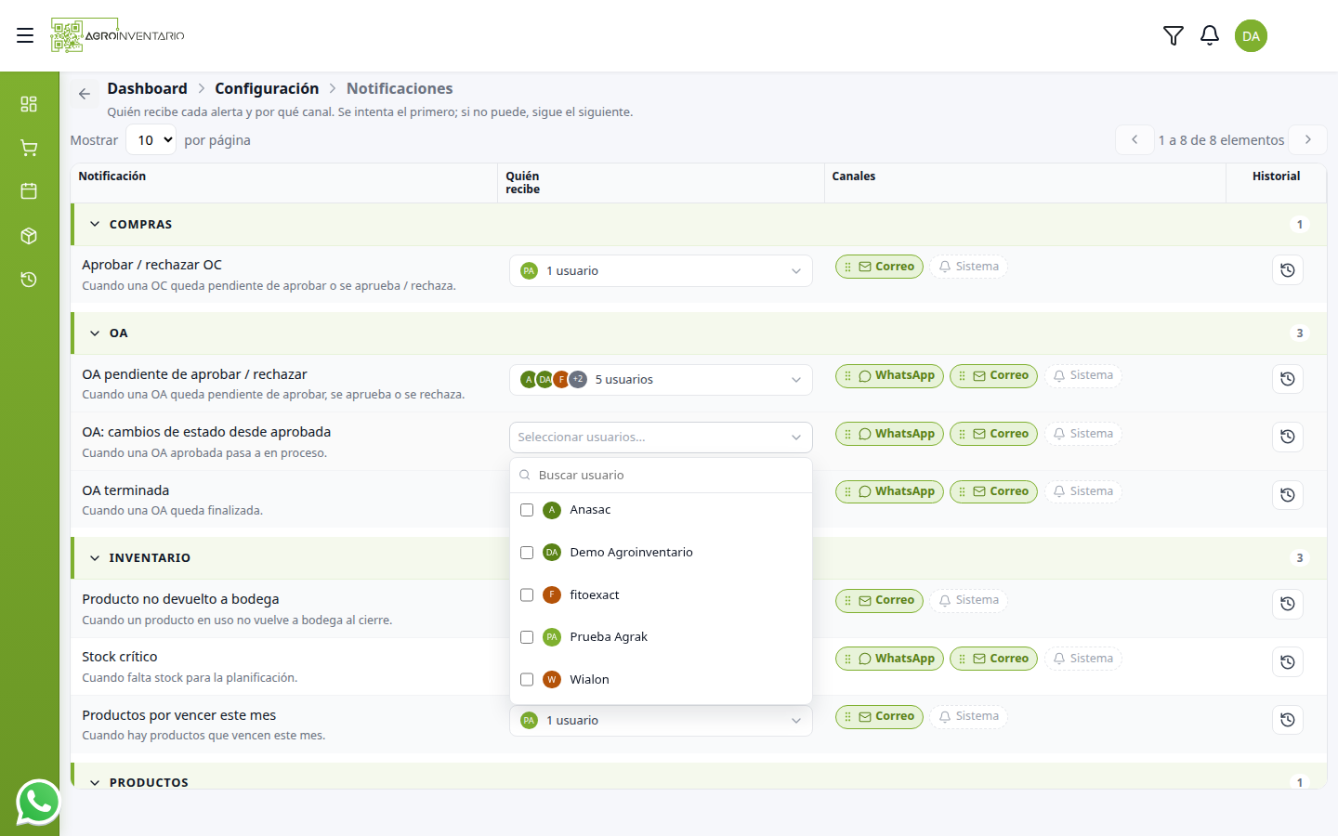Check the Anasac user checkbox
Screen dimensions: 1338x836
click(x=527, y=510)
